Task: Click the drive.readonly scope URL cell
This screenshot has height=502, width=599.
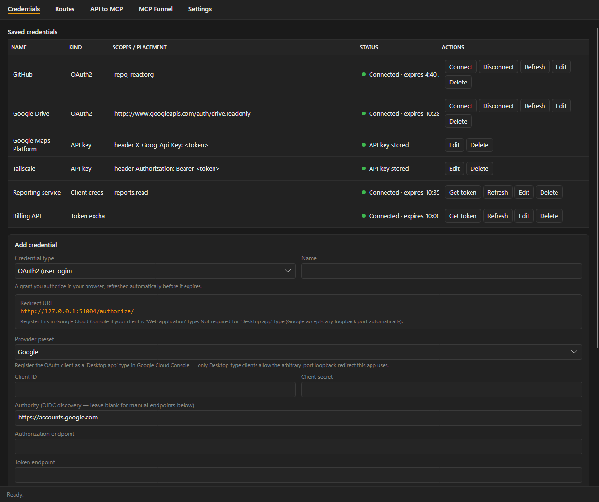Action: [183, 113]
